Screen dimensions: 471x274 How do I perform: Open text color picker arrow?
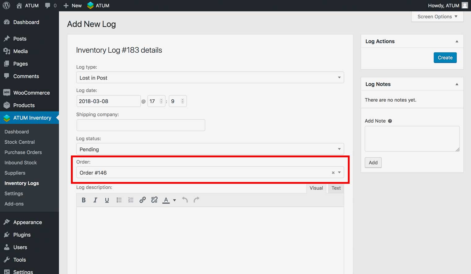tap(174, 200)
